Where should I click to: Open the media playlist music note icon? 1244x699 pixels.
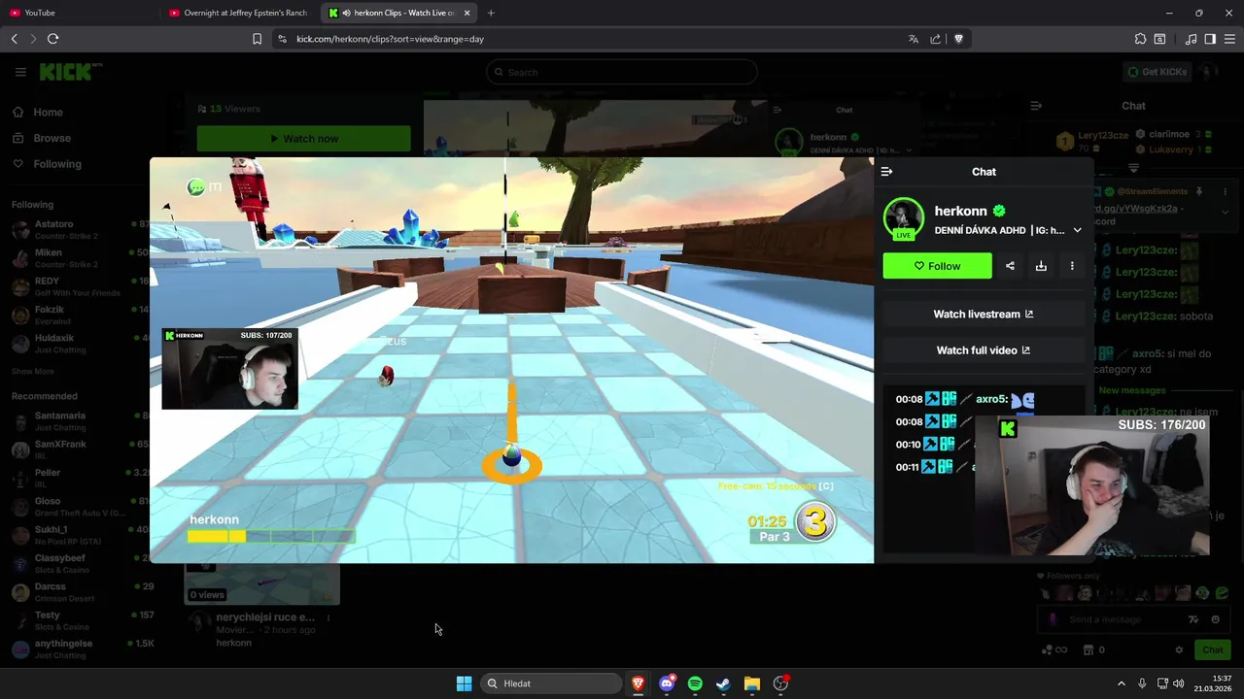(1191, 39)
